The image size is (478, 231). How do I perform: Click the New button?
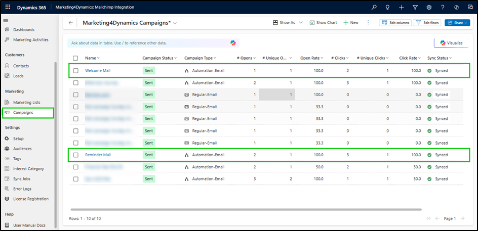click(351, 23)
